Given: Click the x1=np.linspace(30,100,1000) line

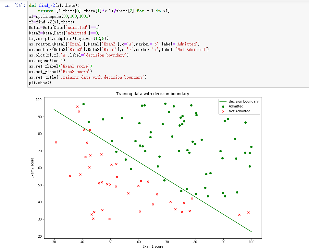Looking at the screenshot, I should 59,16.
